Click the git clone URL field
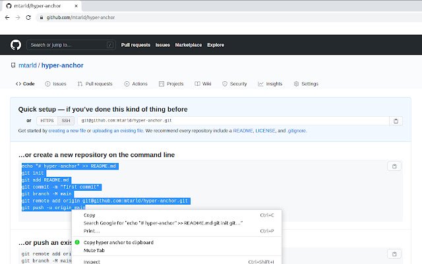Screen dimensions: 422x264 click(233, 121)
